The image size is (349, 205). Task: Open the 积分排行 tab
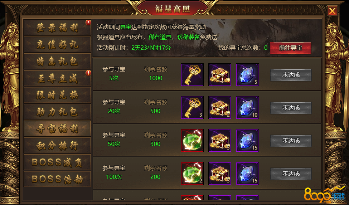(57, 145)
